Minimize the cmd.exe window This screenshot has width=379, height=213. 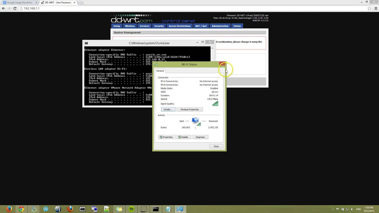(197, 42)
